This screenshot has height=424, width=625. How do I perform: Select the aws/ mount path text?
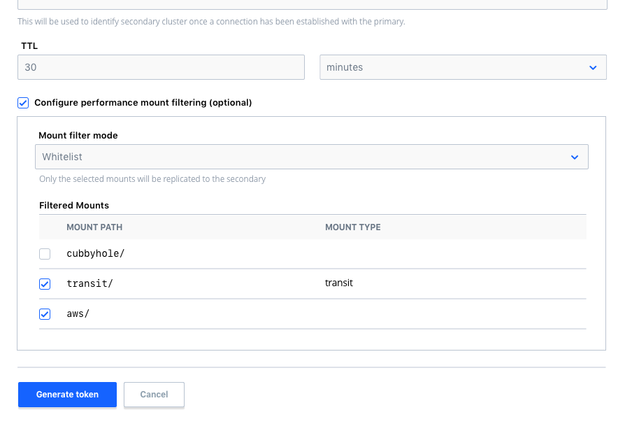pyautogui.click(x=78, y=314)
